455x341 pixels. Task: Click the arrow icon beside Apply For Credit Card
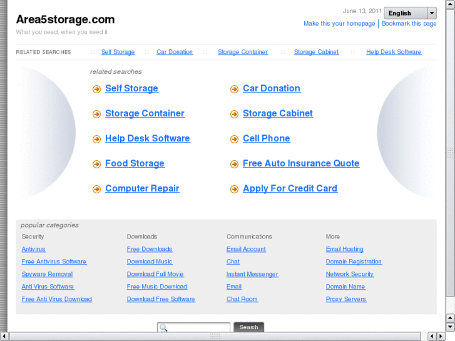pos(234,189)
